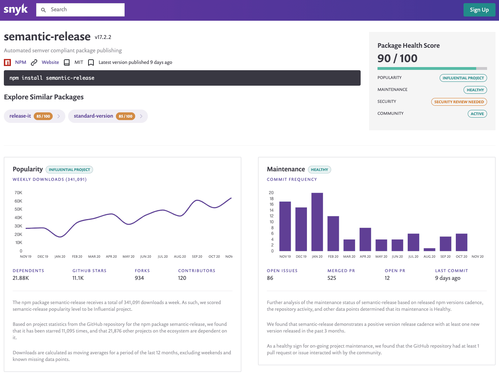The width and height of the screenshot is (499, 375).
Task: Click the HEALTHY badge in health score panel
Action: pyautogui.click(x=475, y=90)
